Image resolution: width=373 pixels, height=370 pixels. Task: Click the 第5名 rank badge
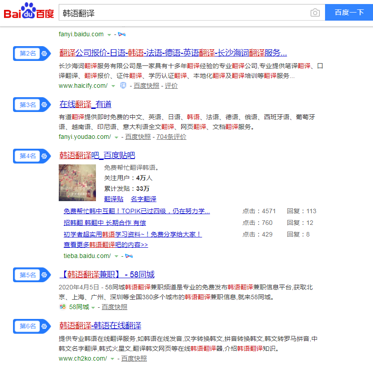point(32,275)
